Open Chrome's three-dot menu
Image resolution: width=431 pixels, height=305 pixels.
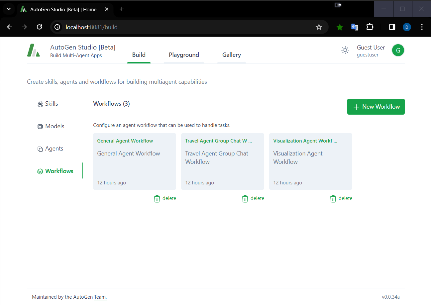point(422,27)
